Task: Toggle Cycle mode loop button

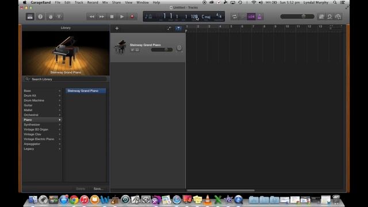Action: coord(234,17)
